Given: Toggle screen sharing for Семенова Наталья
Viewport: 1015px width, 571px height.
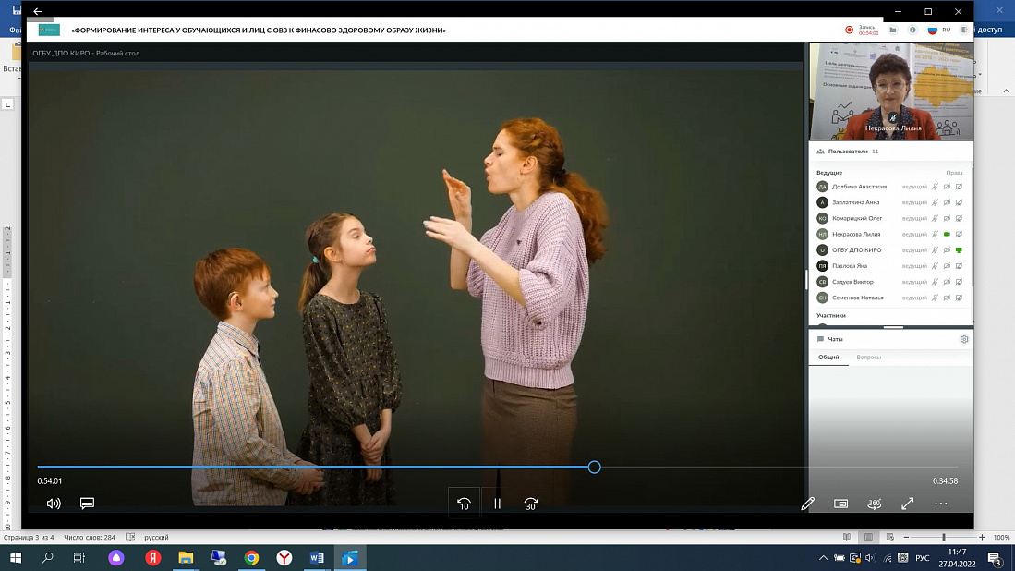Looking at the screenshot, I should pos(960,298).
